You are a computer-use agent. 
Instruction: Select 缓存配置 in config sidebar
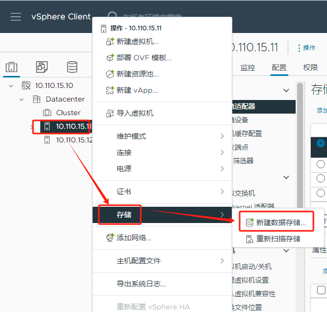[247, 133]
